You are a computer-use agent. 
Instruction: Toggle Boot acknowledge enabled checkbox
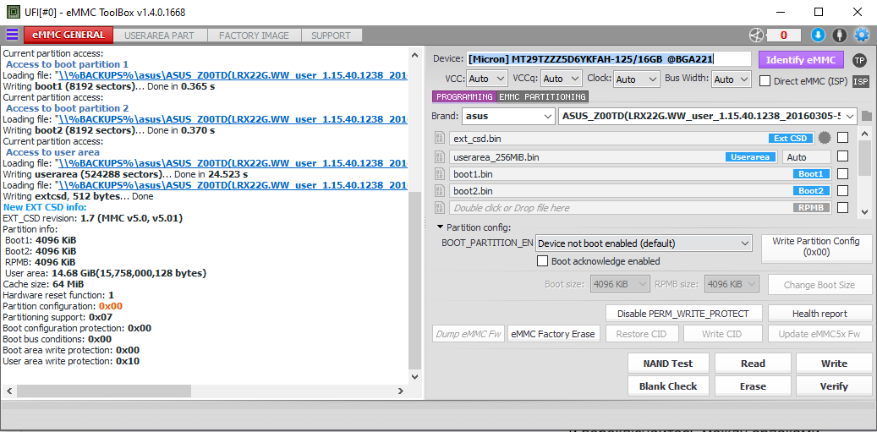542,261
